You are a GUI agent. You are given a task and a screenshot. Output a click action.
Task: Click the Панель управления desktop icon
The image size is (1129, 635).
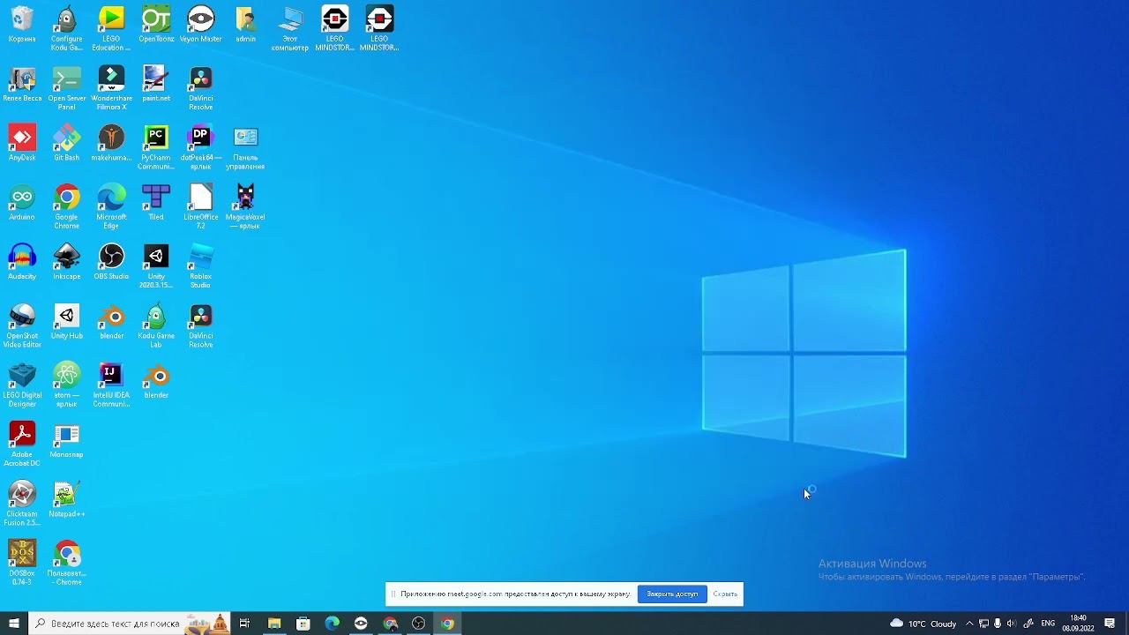click(245, 146)
